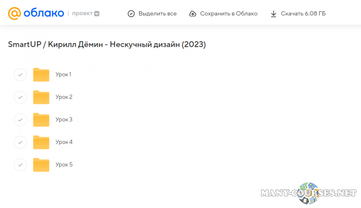Screen dimensions: 361x208
Task: Click the Облако @ logo icon
Action: pyautogui.click(x=15, y=14)
